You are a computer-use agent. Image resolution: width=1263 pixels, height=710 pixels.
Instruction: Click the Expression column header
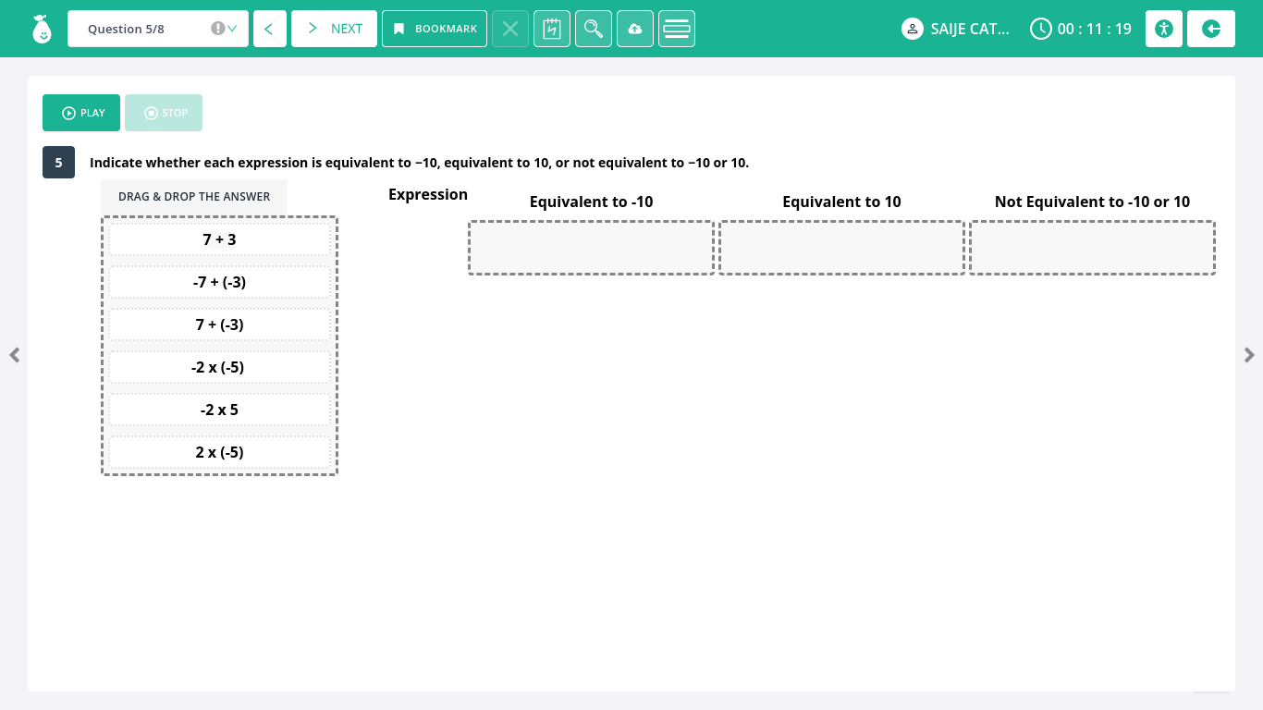pos(428,194)
